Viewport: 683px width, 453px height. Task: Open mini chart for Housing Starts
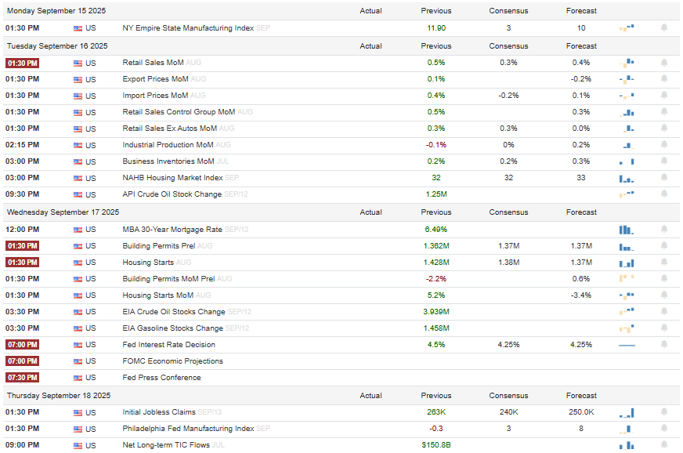627,263
